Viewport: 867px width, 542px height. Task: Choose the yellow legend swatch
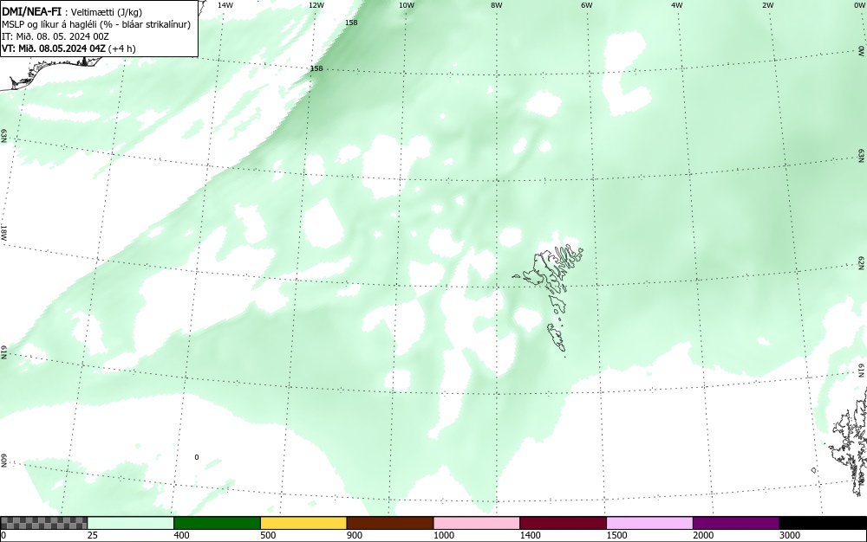303,523
